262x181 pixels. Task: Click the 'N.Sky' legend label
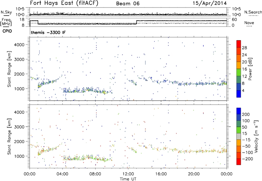[6, 12]
